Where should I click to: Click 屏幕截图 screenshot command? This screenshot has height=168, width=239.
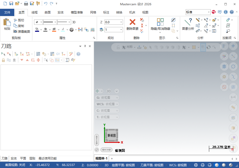click(x=22, y=31)
